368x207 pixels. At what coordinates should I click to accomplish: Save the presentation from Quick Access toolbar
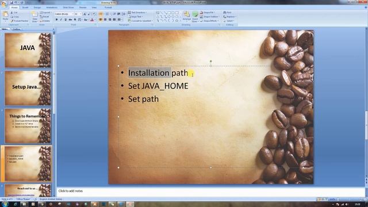(11, 2)
